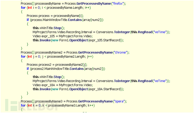Click line 'Video expr_18A = MyProject.Forms.Video;'
The height and width of the screenshot is (113, 194).
point(63,85)
